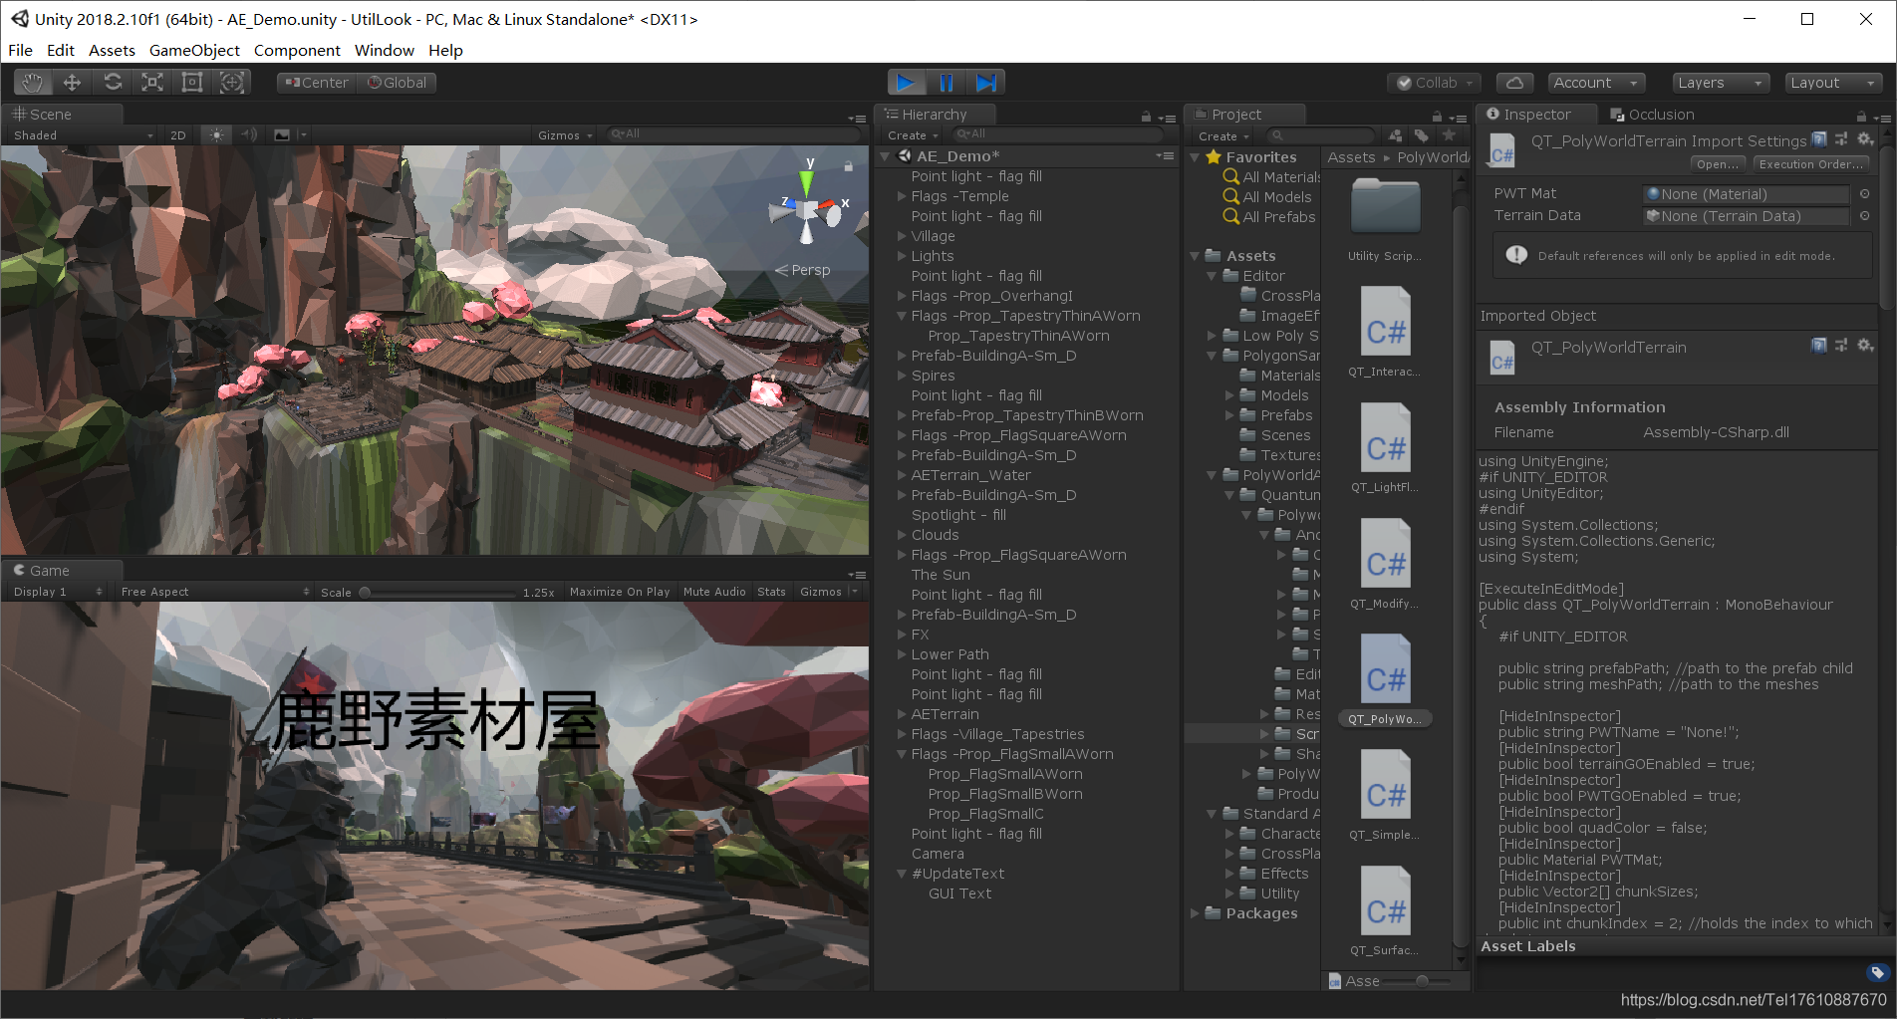Lock the Hierarchy panel
1897x1019 pixels.
[x=1146, y=117]
